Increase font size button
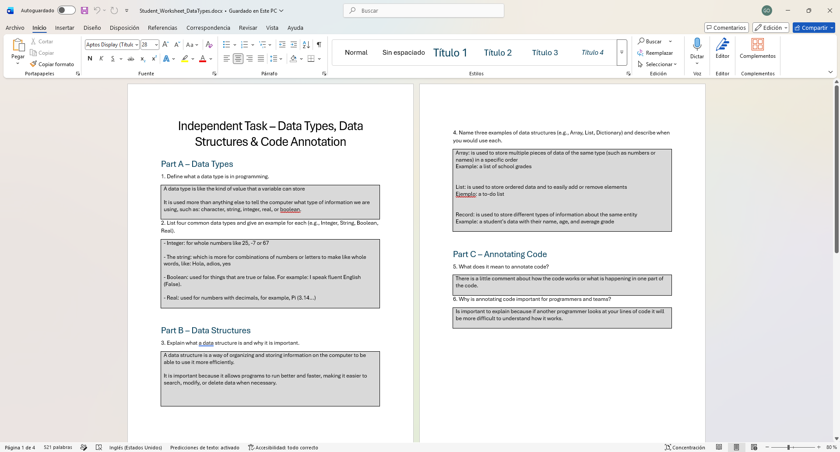Screen dimensions: 840x452 165,45
